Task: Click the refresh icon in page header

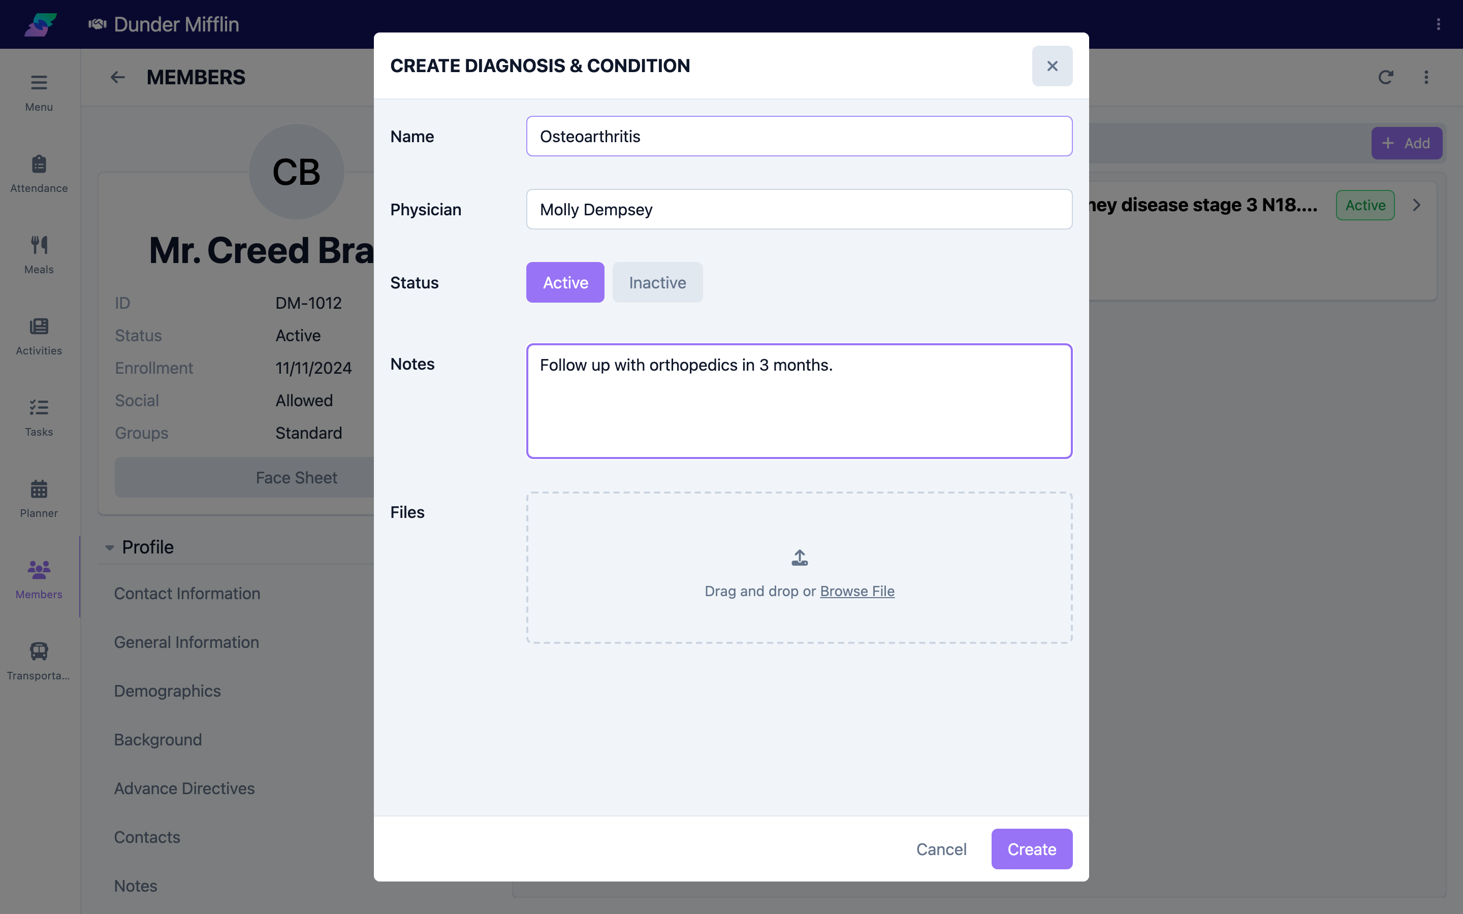Action: click(x=1386, y=77)
